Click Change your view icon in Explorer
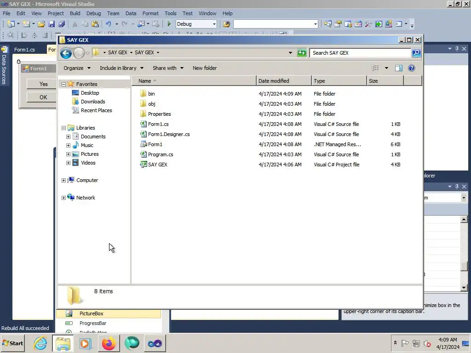This screenshot has height=353, width=471. tap(375, 68)
